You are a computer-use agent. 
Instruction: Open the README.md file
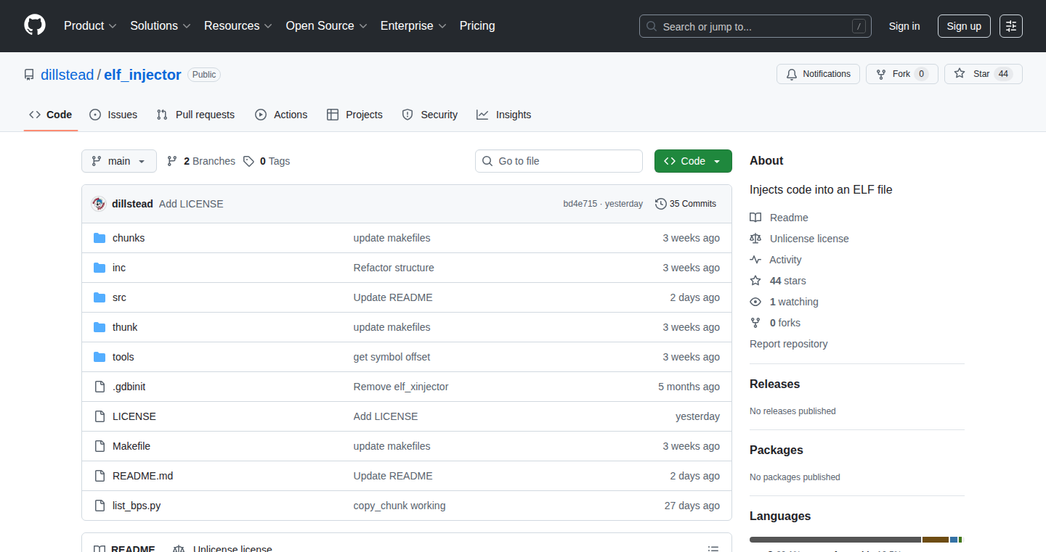[142, 476]
